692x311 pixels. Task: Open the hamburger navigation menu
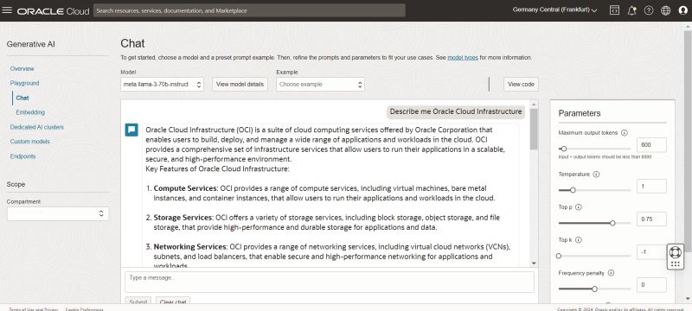[x=7, y=10]
